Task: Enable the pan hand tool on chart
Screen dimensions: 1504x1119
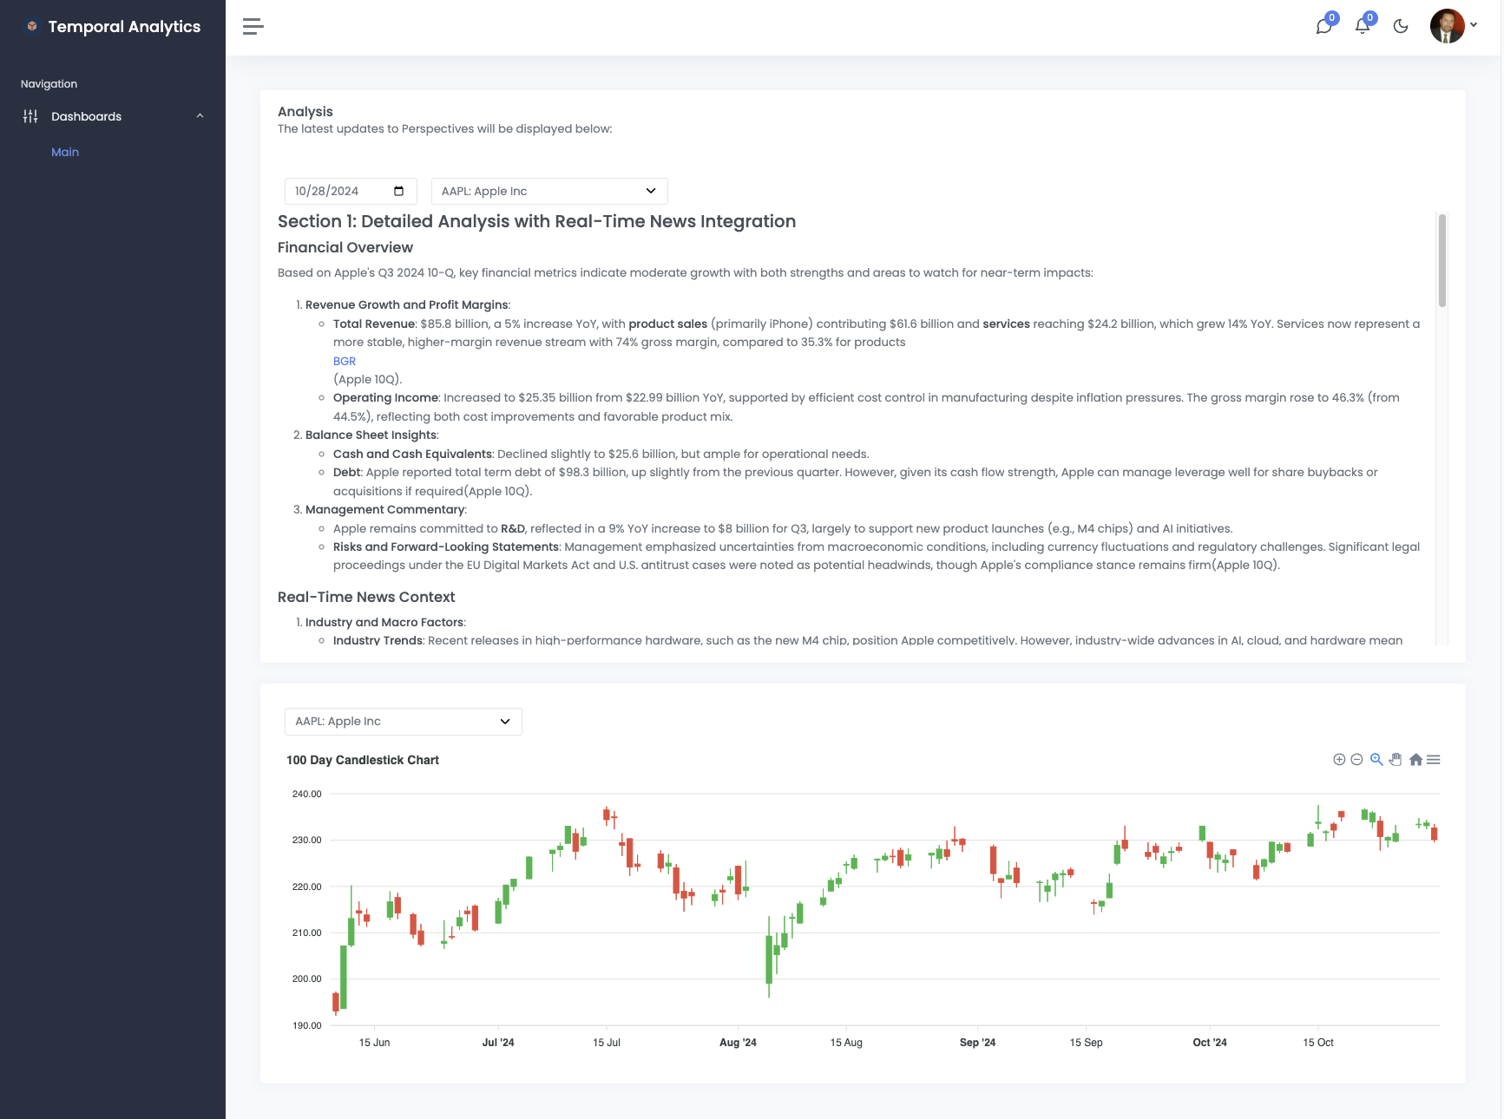Action: click(x=1396, y=759)
